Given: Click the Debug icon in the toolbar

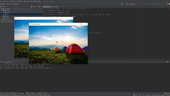Looking at the screenshot, I should coord(141,4).
